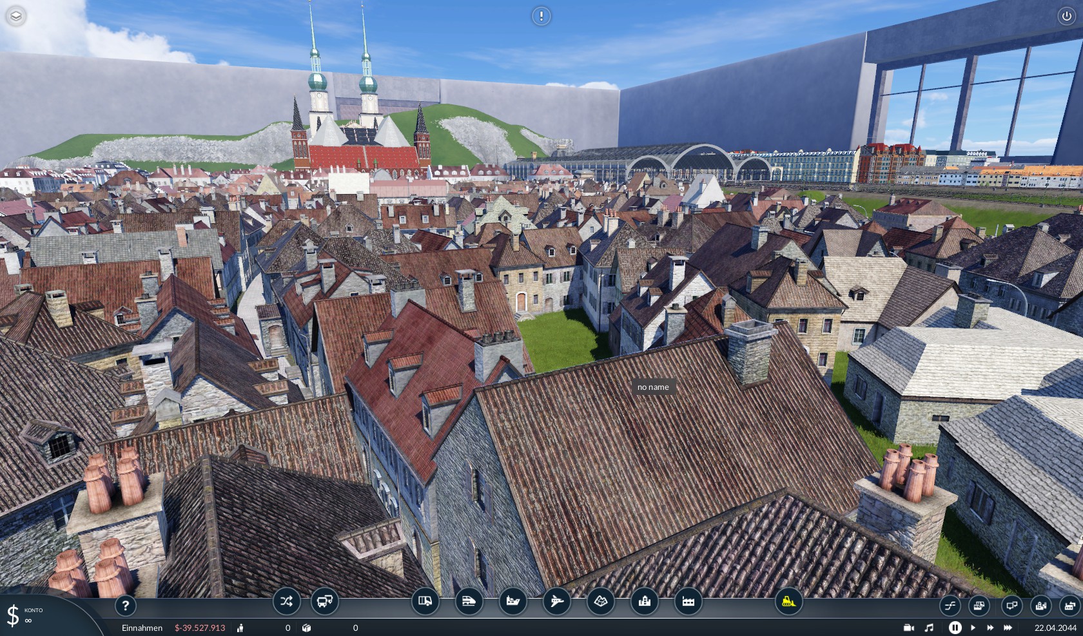Screen dimensions: 1083x636
Task: Click the Einnahmen income value
Action: 200,628
